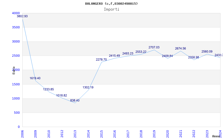Select the 2278.70 data label
The width and height of the screenshot is (223, 139).
coord(101,60)
